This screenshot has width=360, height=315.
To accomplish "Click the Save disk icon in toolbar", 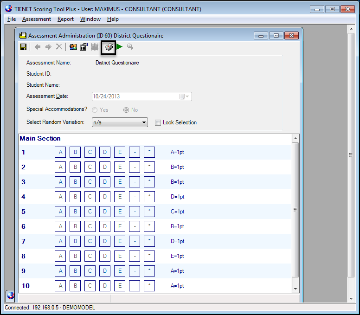I will (23, 47).
